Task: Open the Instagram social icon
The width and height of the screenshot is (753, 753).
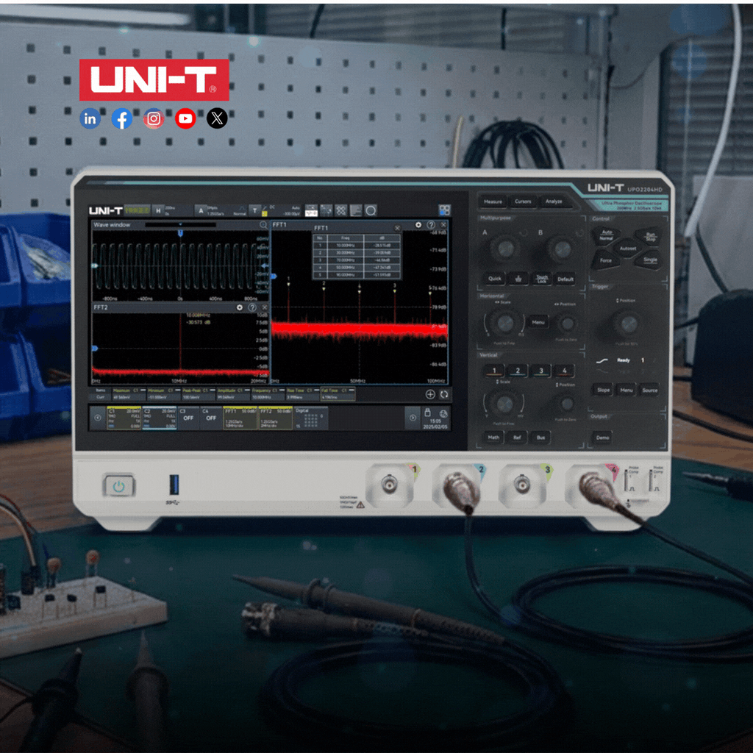Action: click(x=154, y=118)
